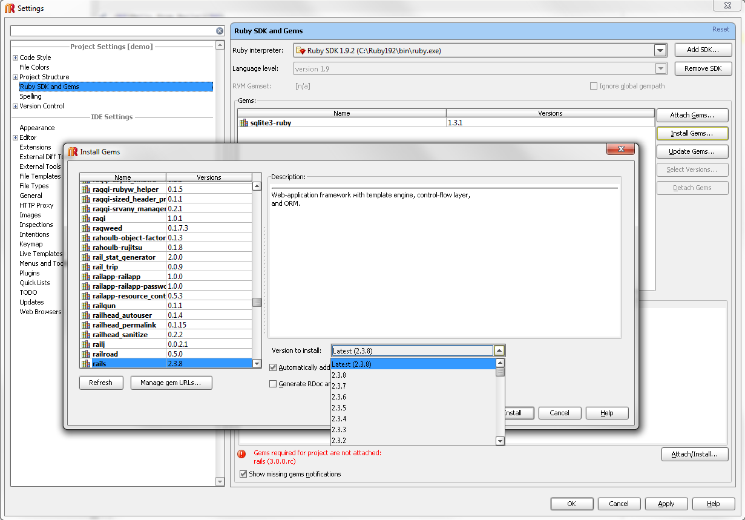Viewport: 745px width, 520px height.
Task: Open the File Colors settings page
Action: tap(34, 67)
